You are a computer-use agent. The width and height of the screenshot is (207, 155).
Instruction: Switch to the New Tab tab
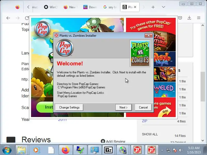click(x=71, y=7)
